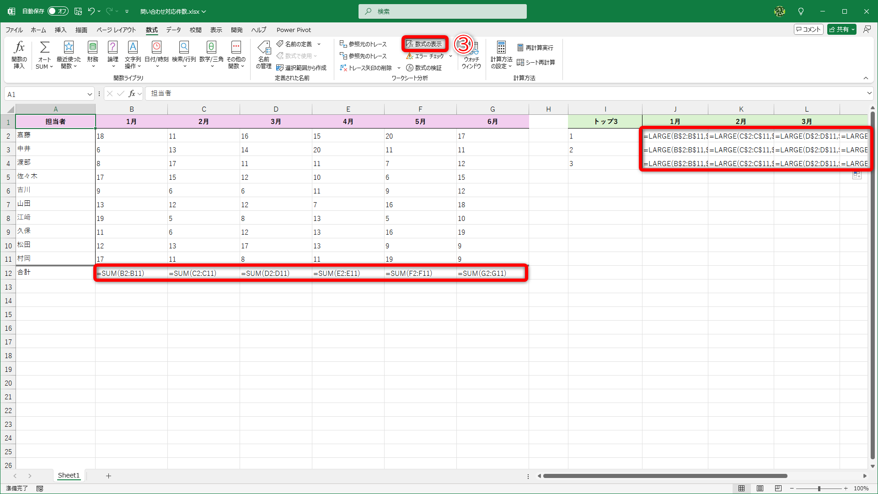Switch to Page Layout view in status bar
Screen dimensions: 878x494
(x=760, y=489)
